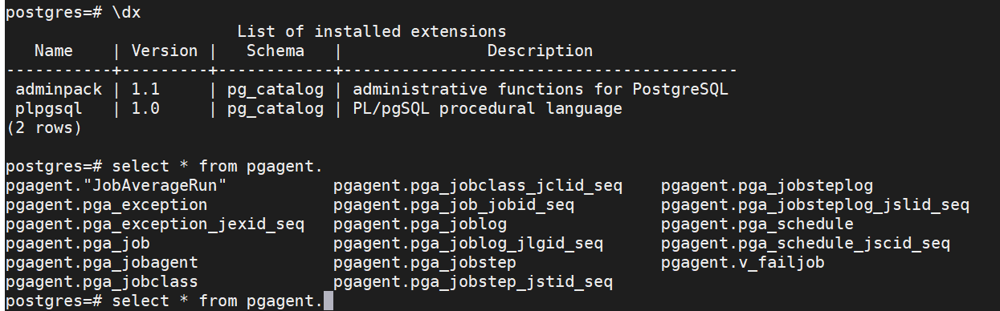Click the "List of installed extensions" heading
This screenshot has width=1000, height=311.
click(x=372, y=32)
